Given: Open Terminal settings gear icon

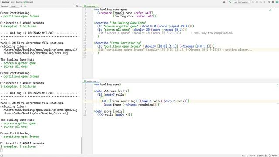Looking at the screenshot, I should pos(77,6).
